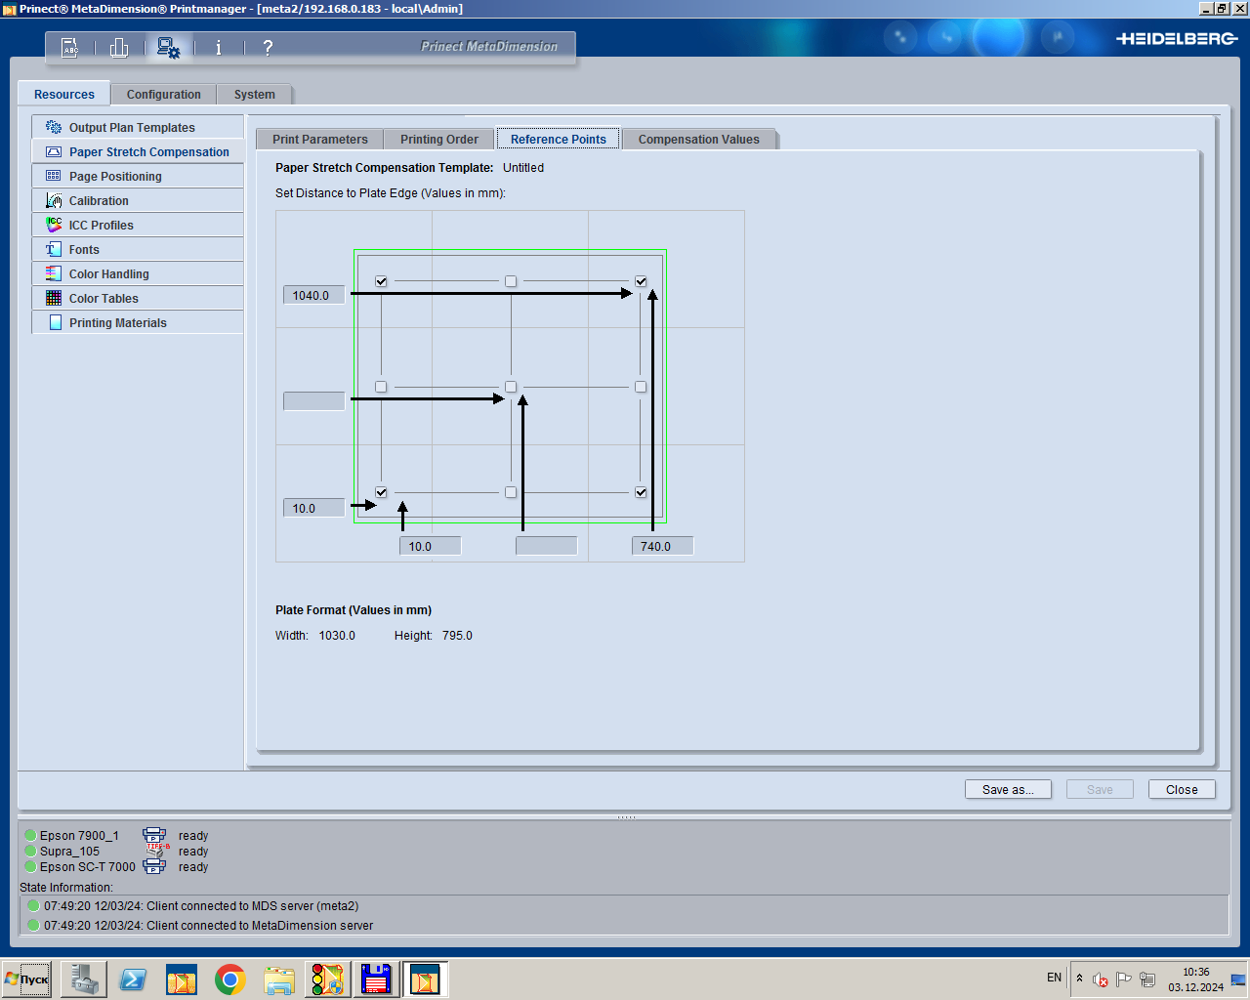Click the 740.0 horizontal distance field

(x=662, y=546)
